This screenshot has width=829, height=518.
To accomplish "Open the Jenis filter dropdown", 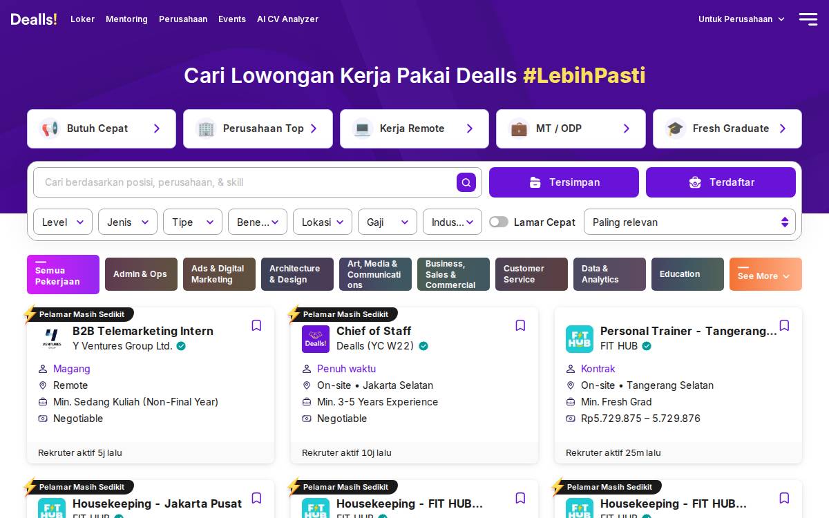I will point(128,222).
